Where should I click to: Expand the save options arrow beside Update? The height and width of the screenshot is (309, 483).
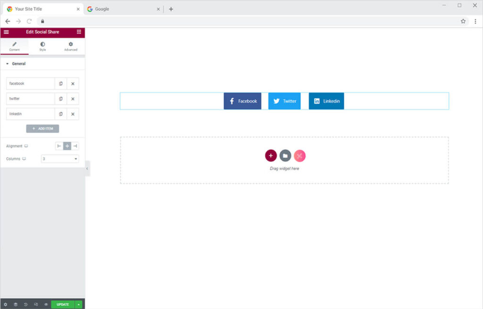click(79, 304)
